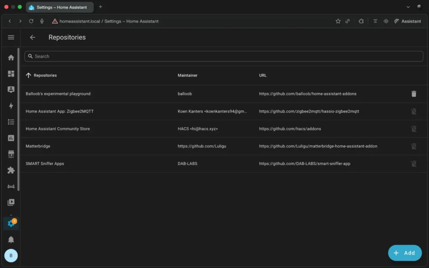
Task: Click the Koen Kanters maintainer cell
Action: tap(212, 111)
